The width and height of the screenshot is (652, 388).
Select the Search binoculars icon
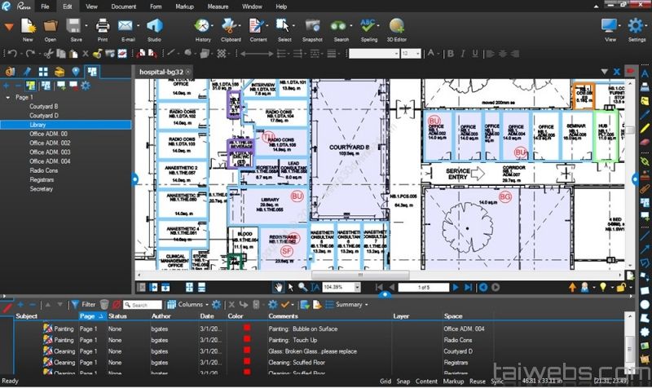click(341, 27)
